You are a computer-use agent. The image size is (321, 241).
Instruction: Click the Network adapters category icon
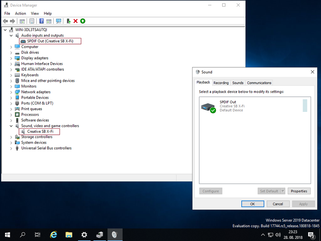click(x=17, y=92)
